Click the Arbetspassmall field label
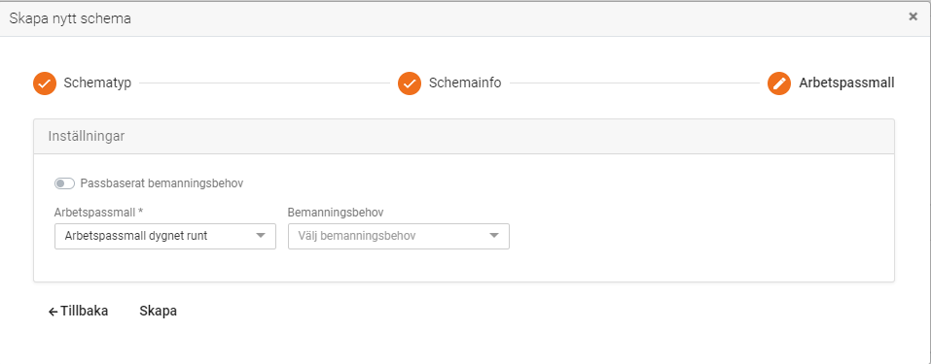 click(x=99, y=213)
